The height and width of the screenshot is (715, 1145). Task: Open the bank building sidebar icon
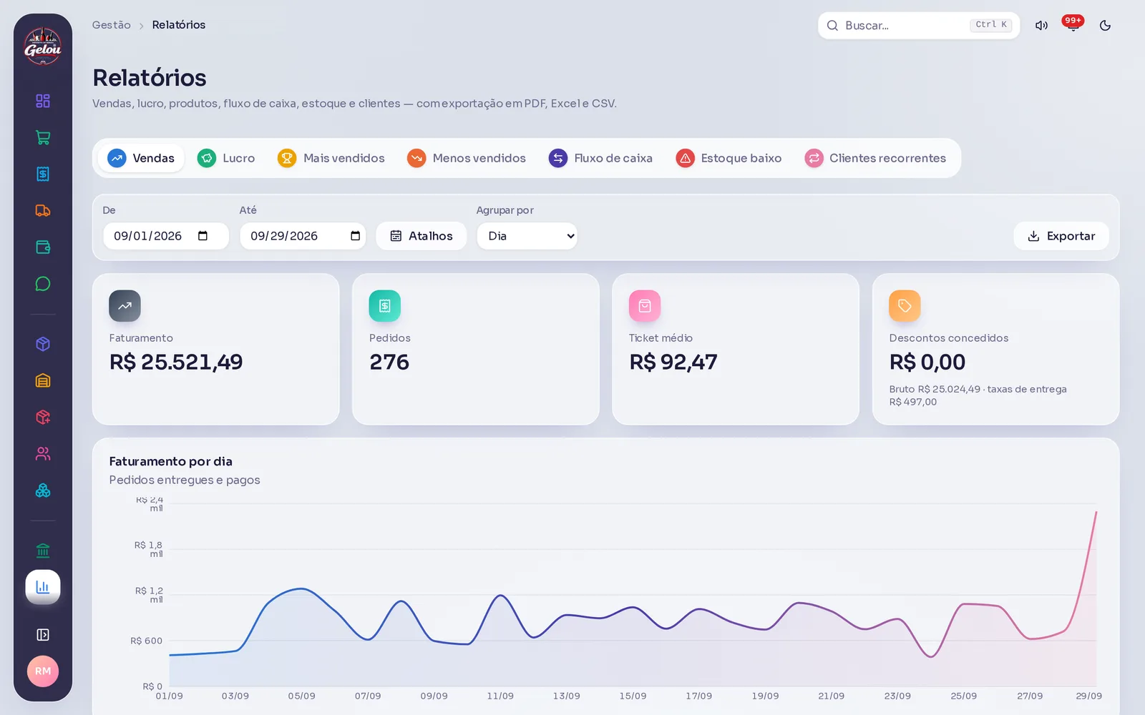(x=43, y=551)
